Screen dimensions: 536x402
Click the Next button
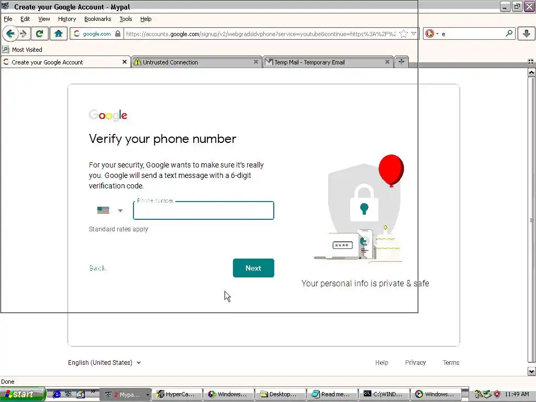click(253, 268)
